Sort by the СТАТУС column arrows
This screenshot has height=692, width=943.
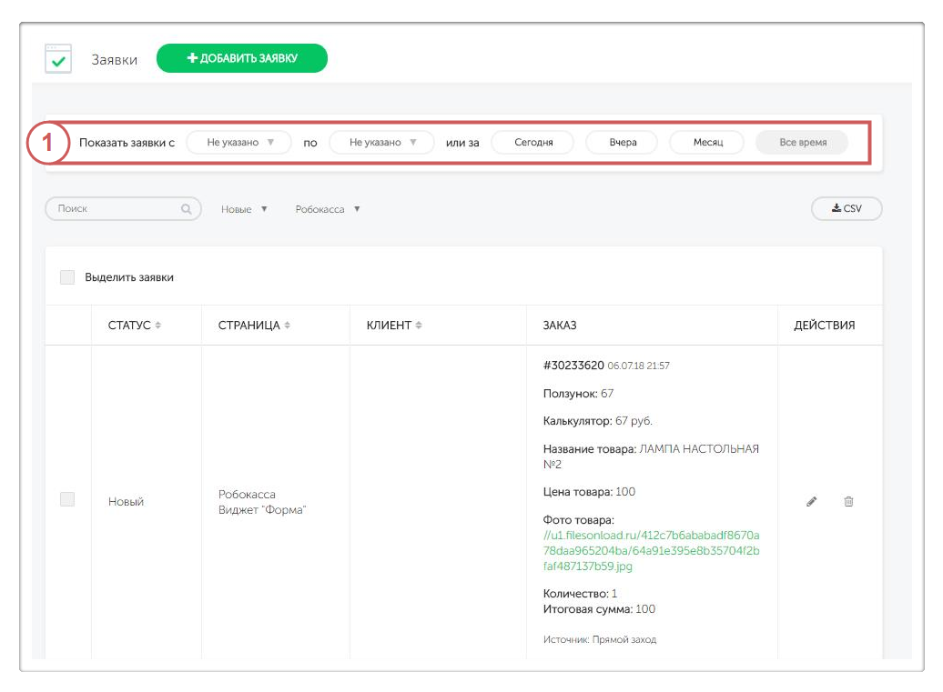pyautogui.click(x=158, y=326)
